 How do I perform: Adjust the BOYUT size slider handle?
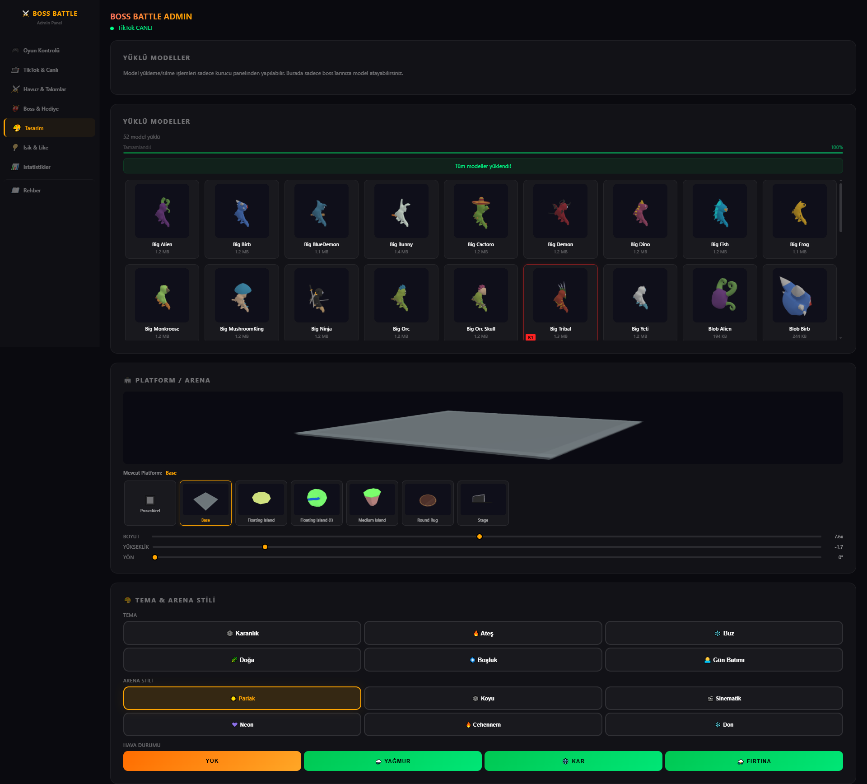coord(480,537)
